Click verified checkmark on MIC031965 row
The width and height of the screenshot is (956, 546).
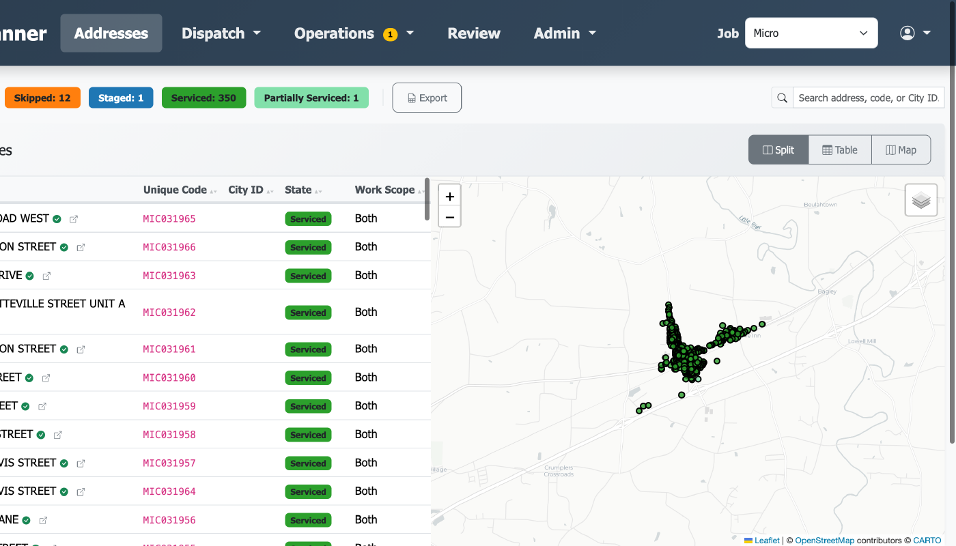click(57, 219)
